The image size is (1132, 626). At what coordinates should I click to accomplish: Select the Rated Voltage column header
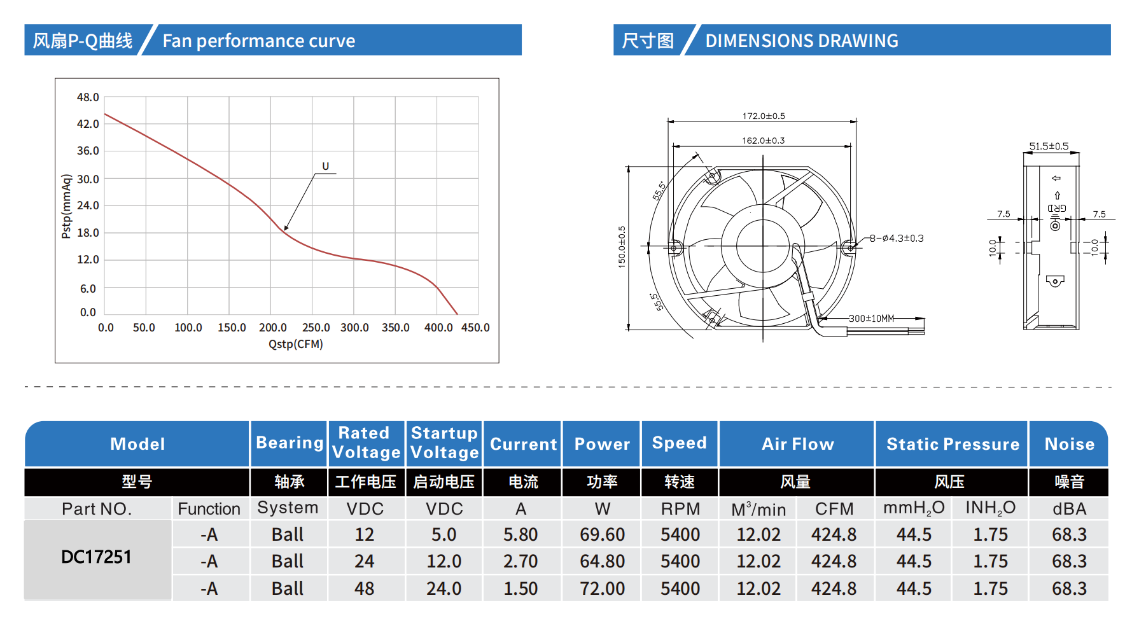pyautogui.click(x=366, y=443)
